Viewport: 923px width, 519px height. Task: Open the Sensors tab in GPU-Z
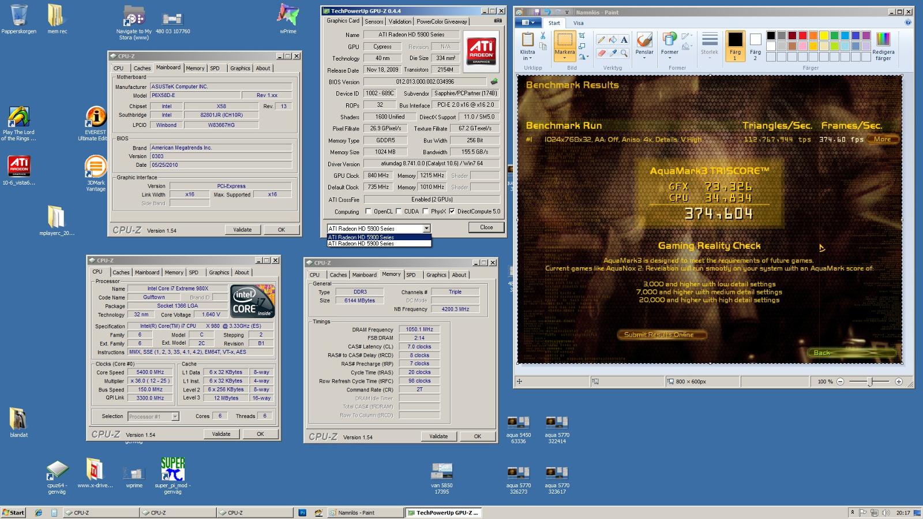[374, 21]
